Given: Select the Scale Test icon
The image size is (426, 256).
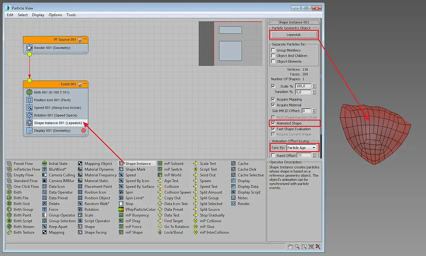Looking at the screenshot, I should (196, 164).
